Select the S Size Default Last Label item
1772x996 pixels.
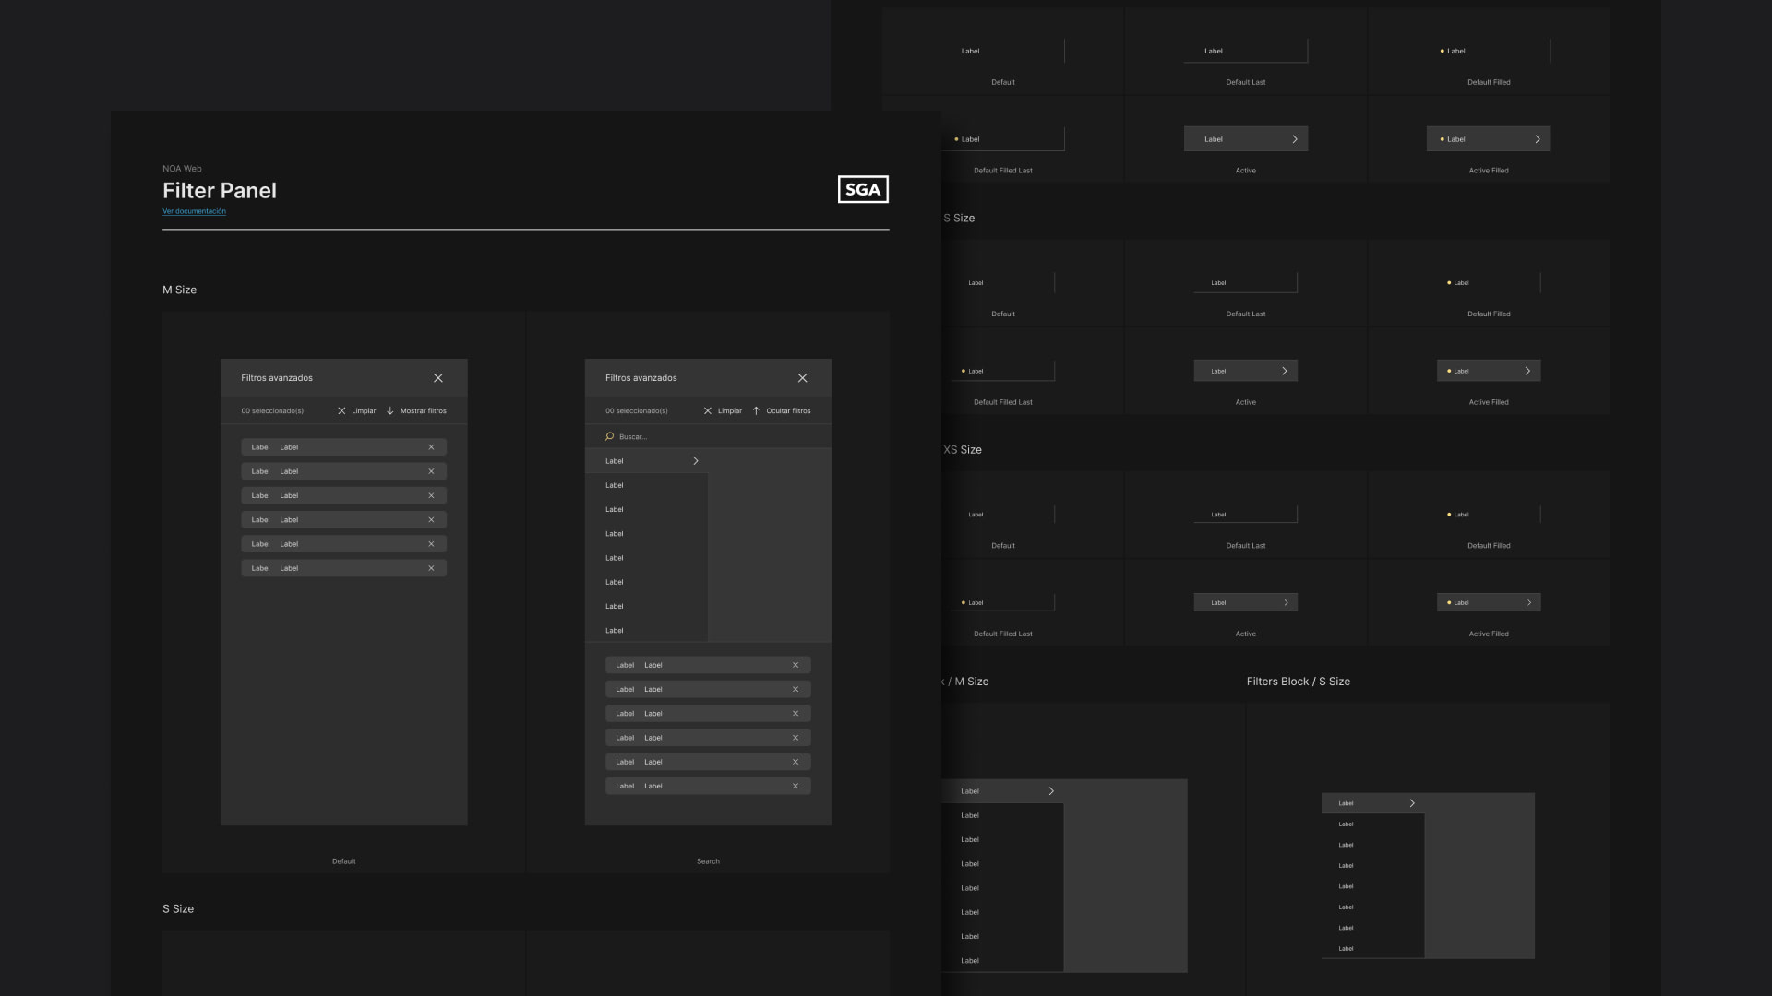(1246, 282)
